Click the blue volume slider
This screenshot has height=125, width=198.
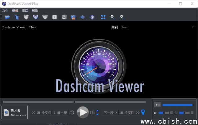click(178, 105)
